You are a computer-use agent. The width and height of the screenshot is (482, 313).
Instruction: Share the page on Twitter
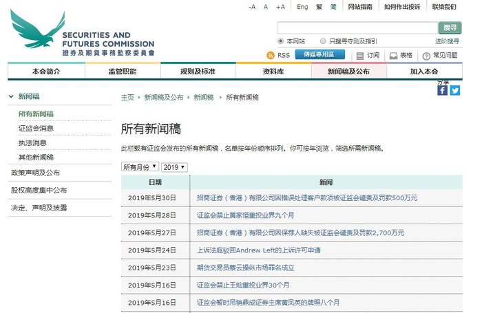[454, 90]
